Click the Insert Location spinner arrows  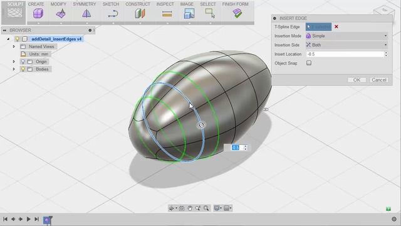pos(386,54)
